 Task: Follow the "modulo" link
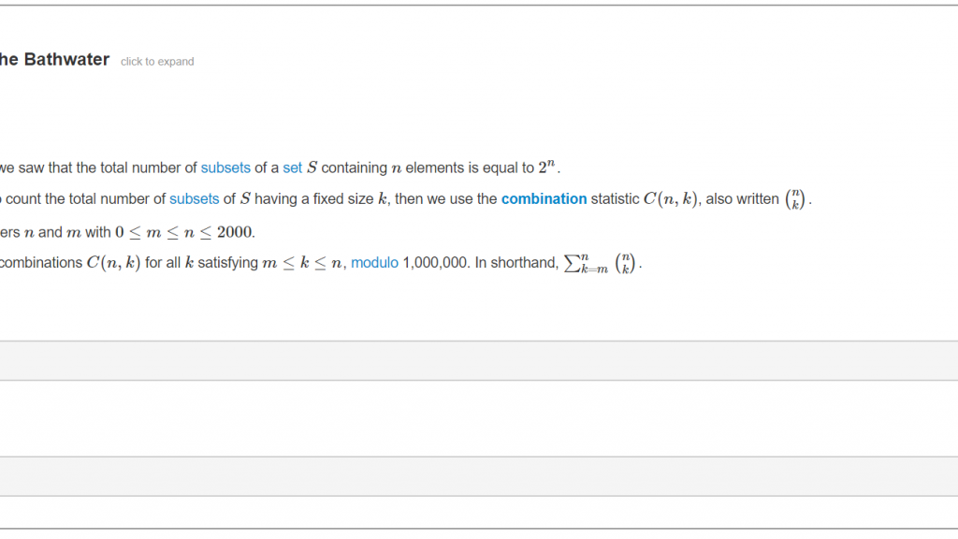point(374,263)
